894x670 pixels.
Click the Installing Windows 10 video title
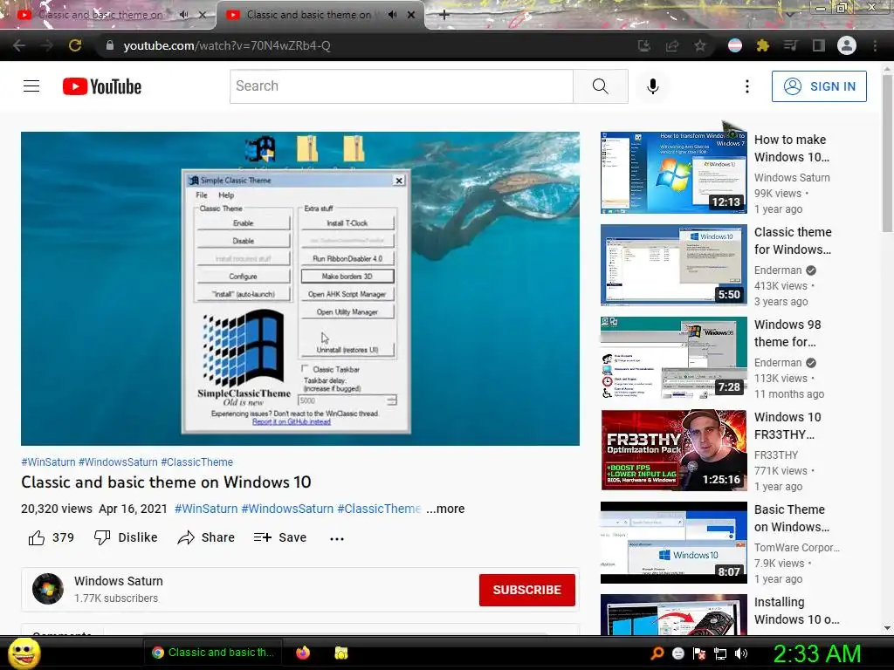pos(796,611)
